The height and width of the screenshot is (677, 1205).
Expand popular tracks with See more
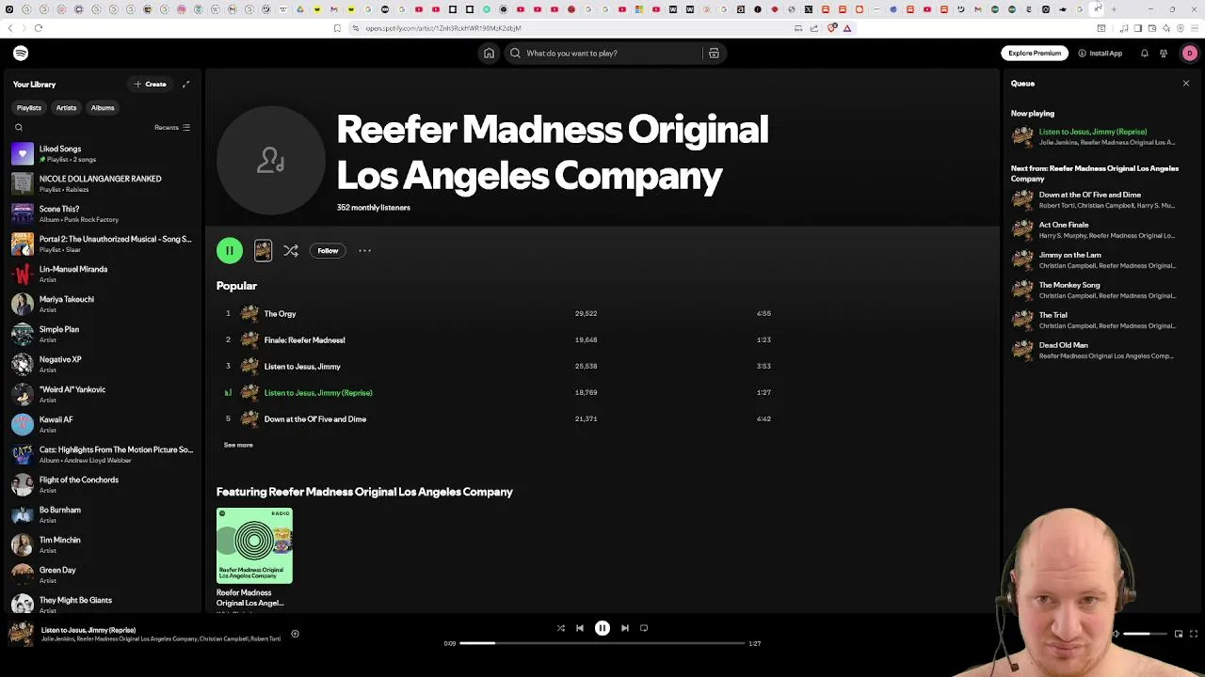click(238, 446)
